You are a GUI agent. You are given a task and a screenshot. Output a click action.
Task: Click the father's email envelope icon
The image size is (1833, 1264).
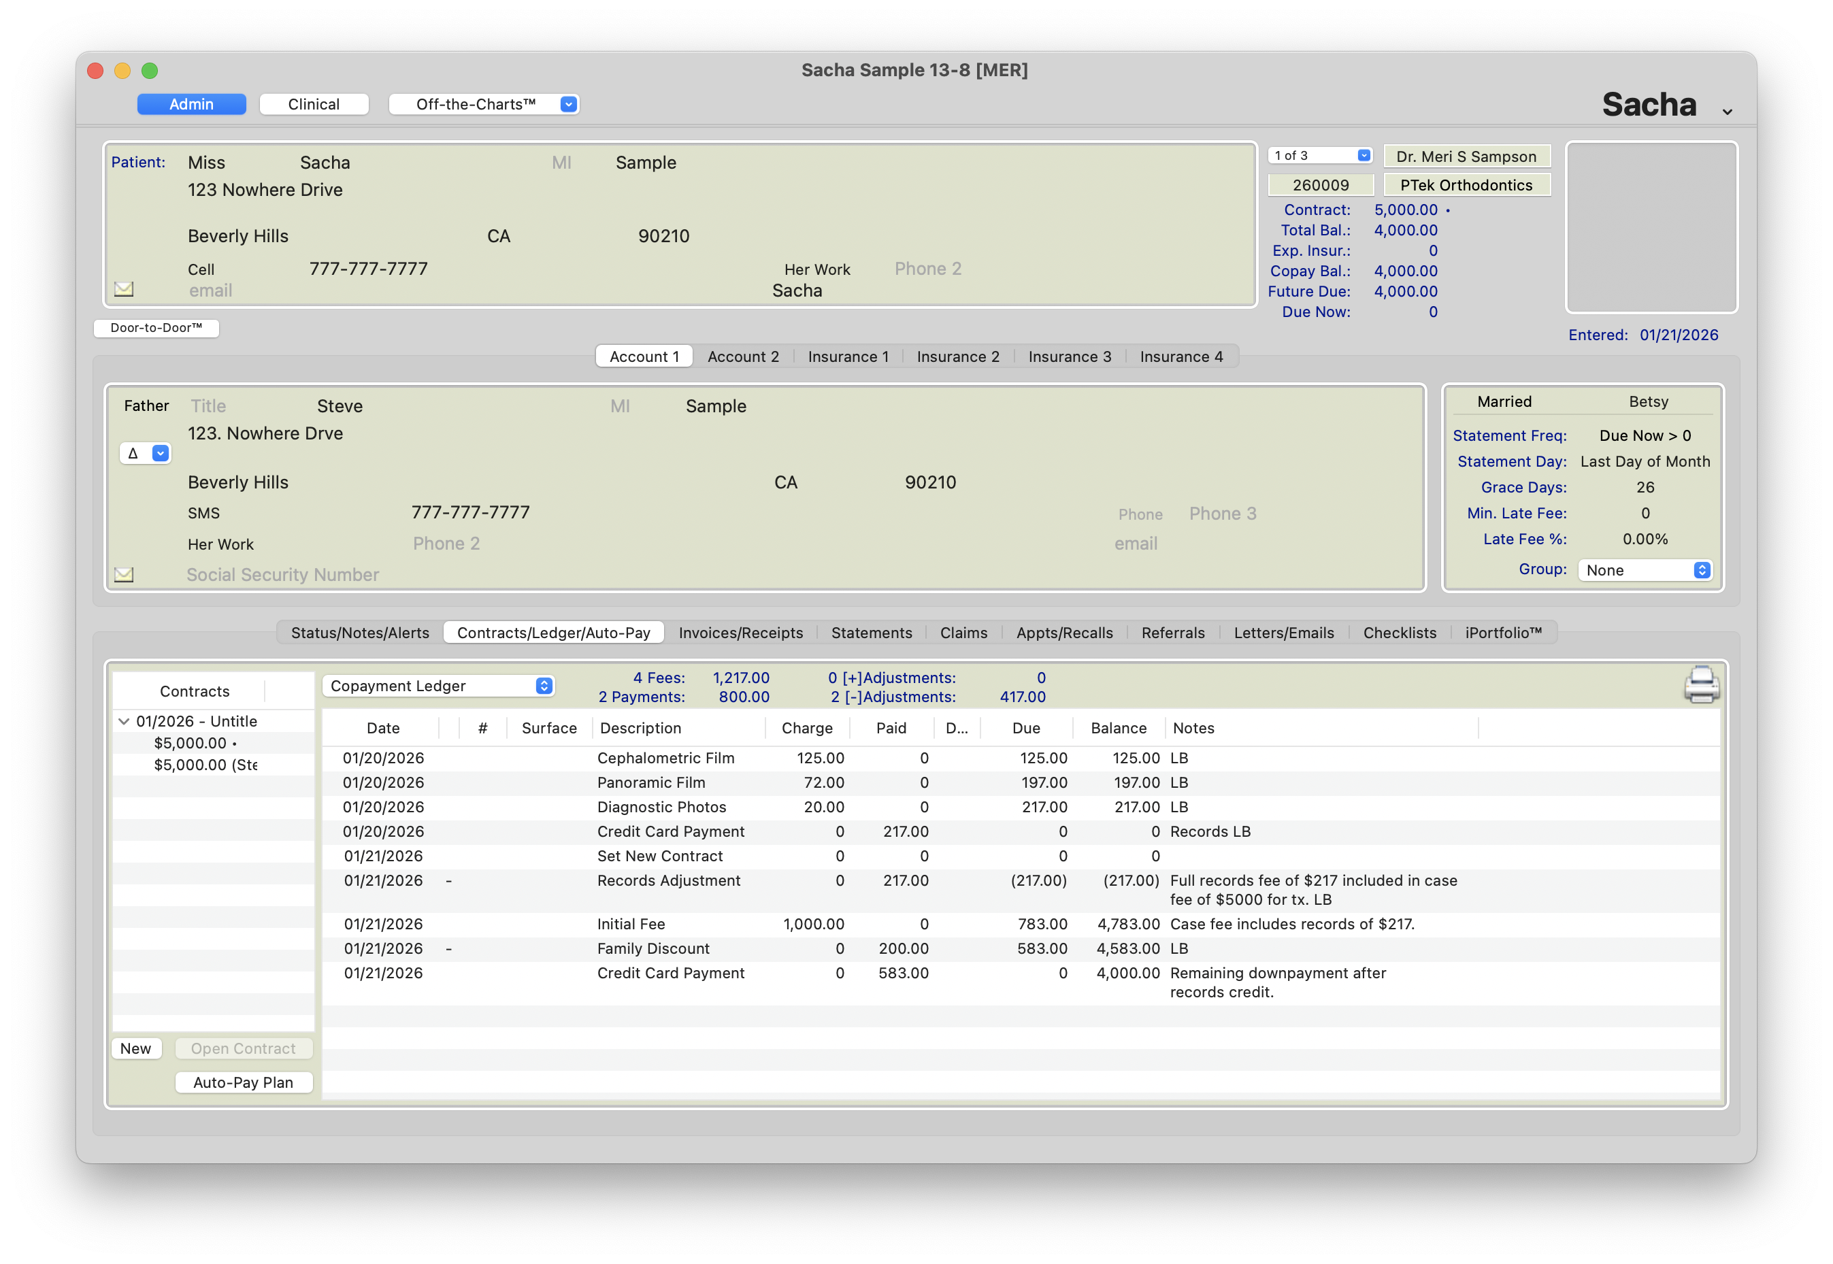pos(124,574)
